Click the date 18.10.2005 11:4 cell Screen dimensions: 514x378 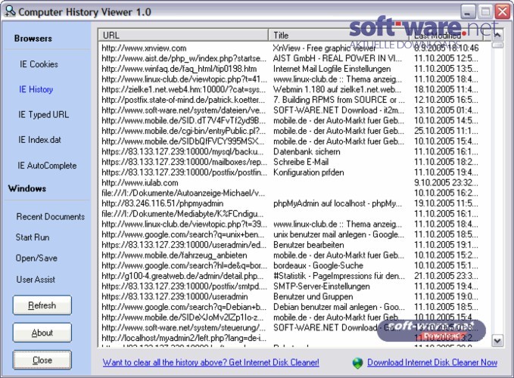446,89
